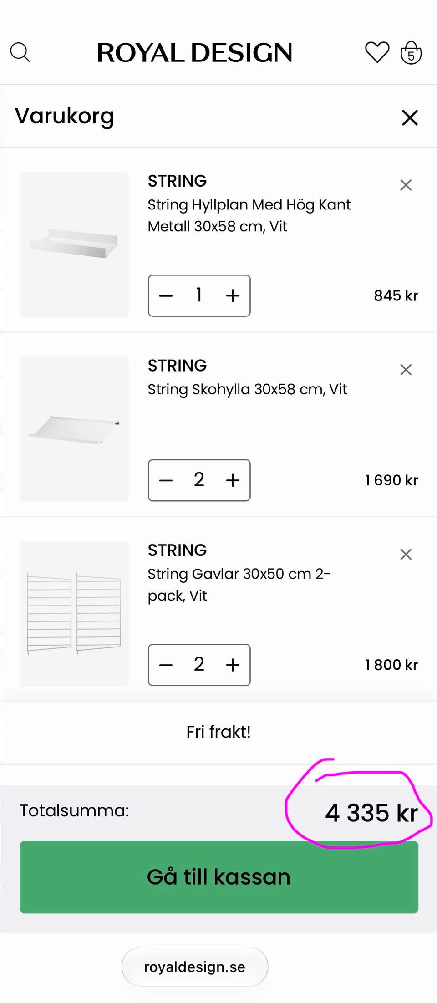Open the String Skohylla product thumbnail

coord(74,429)
